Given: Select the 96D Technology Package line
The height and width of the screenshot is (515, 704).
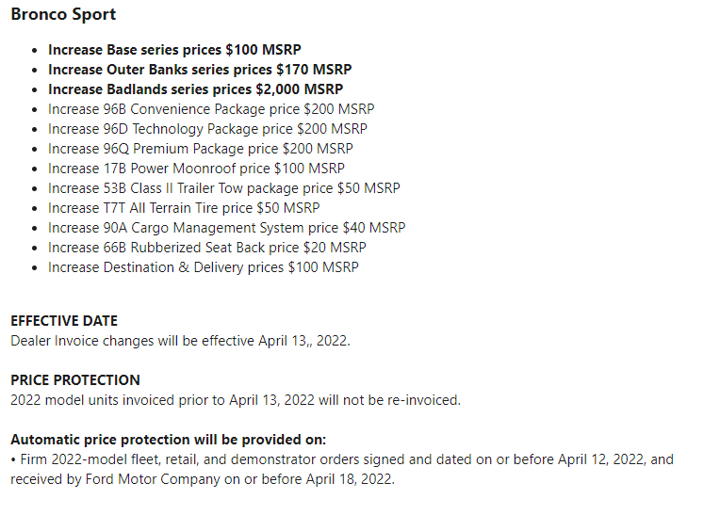Looking at the screenshot, I should click(x=207, y=129).
